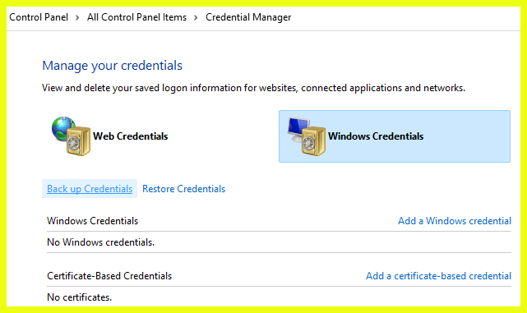Open Restore Credentials link

point(184,189)
